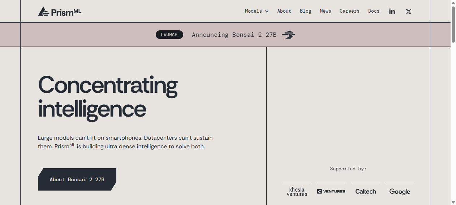Go to the About page

click(x=284, y=11)
